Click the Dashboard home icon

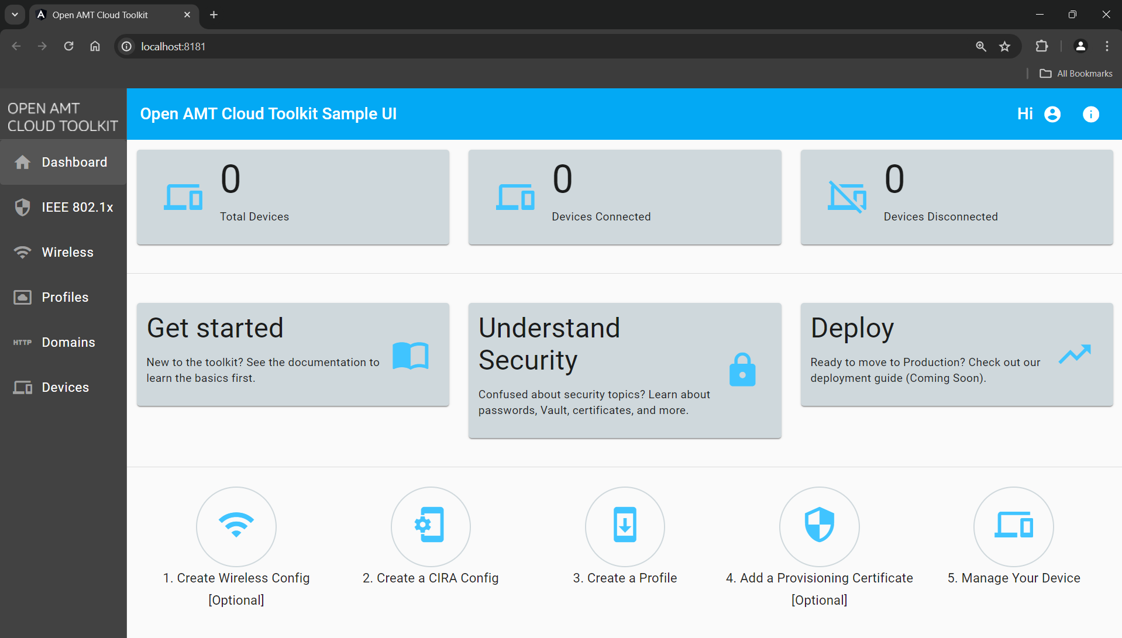[22, 162]
